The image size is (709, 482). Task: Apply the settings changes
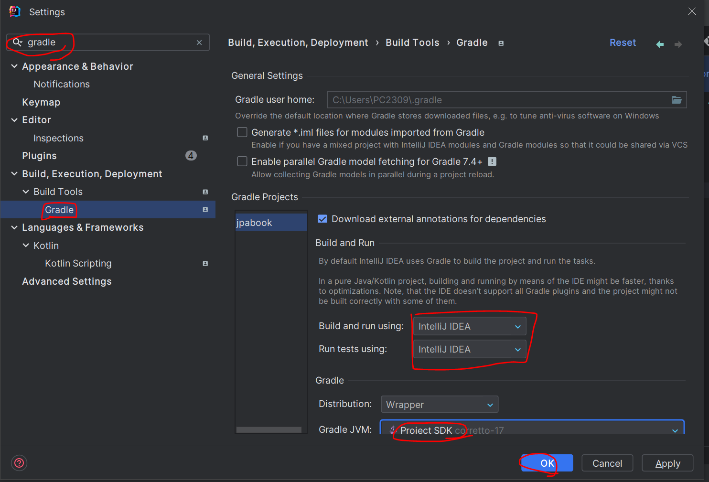tap(667, 463)
